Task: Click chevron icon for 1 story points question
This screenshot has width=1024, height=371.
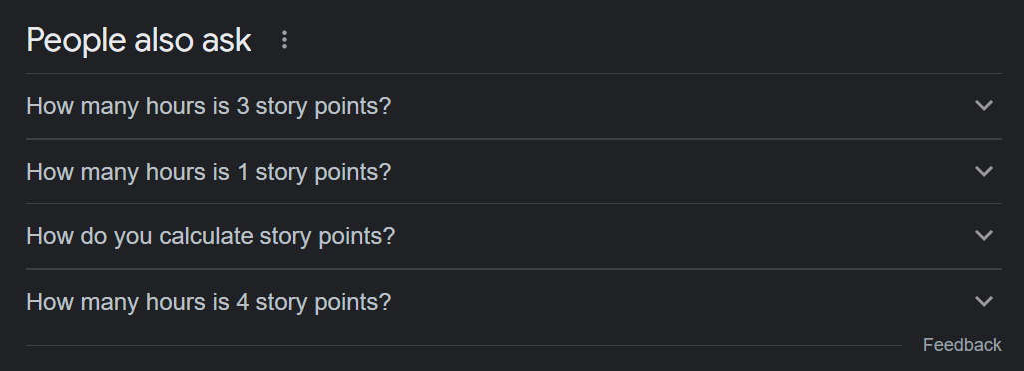Action: tap(983, 171)
